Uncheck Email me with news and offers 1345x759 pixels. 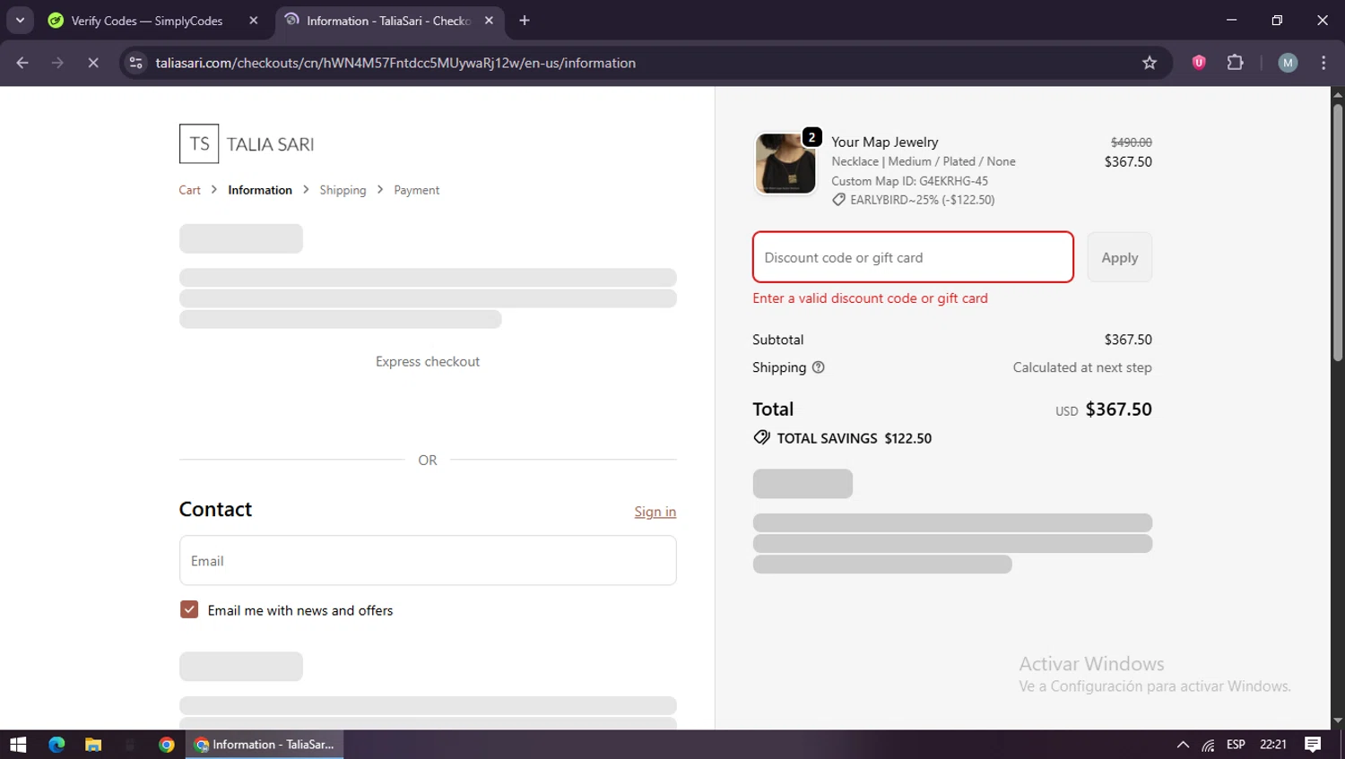point(189,609)
